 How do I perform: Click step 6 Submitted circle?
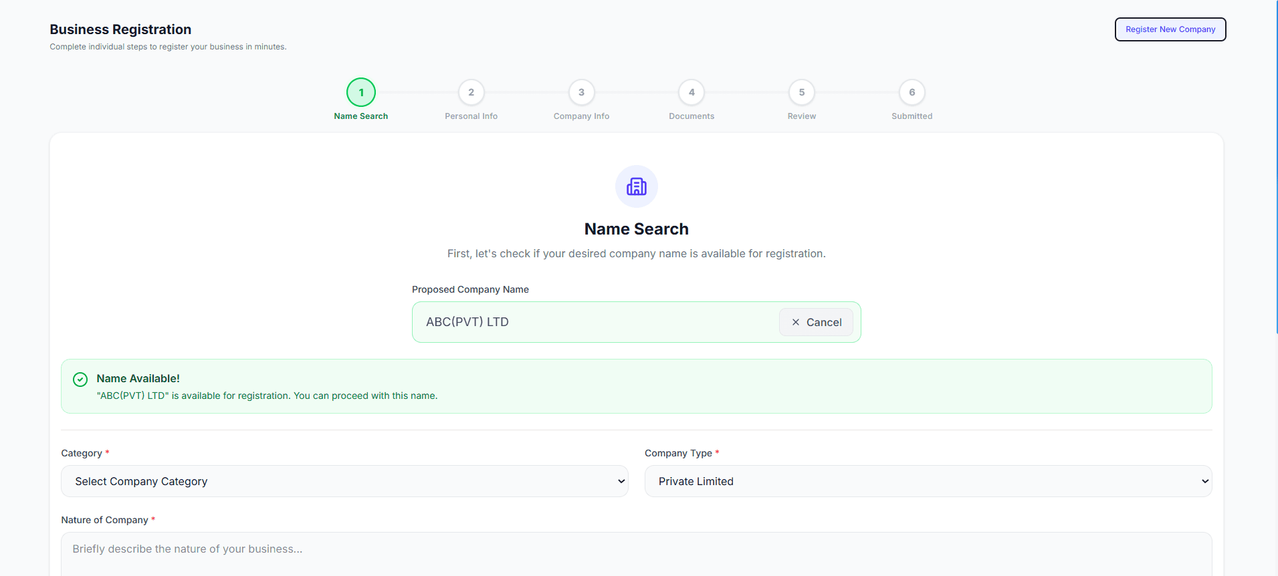pyautogui.click(x=912, y=92)
